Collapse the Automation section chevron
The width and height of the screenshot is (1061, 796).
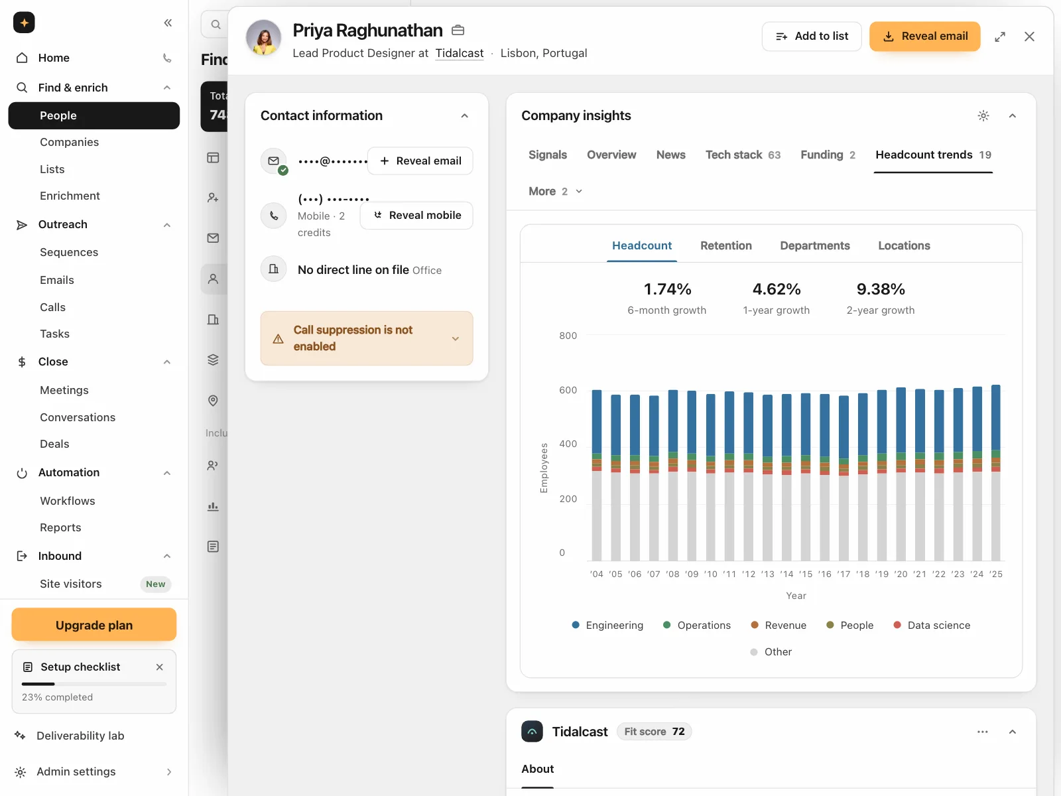coord(167,473)
